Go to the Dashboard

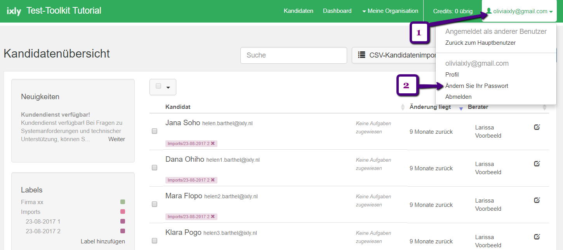(x=337, y=11)
